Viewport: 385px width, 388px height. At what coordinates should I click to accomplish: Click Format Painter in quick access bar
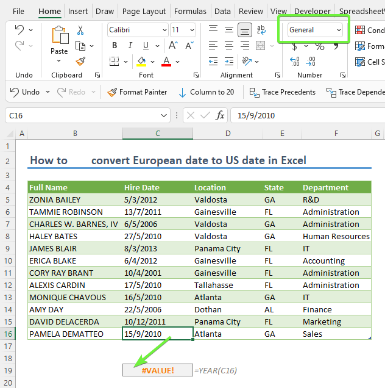coord(137,92)
